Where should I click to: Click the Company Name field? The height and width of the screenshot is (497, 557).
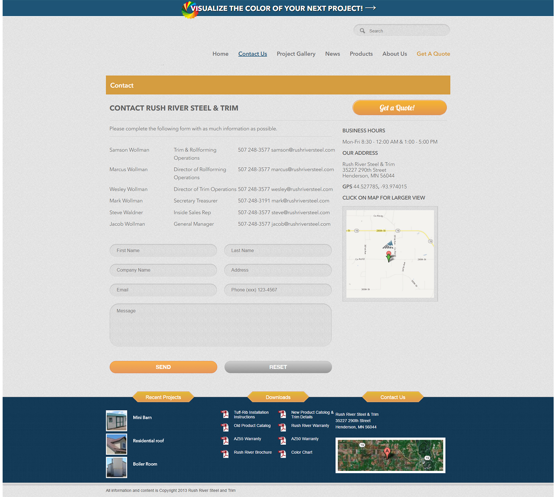(163, 270)
